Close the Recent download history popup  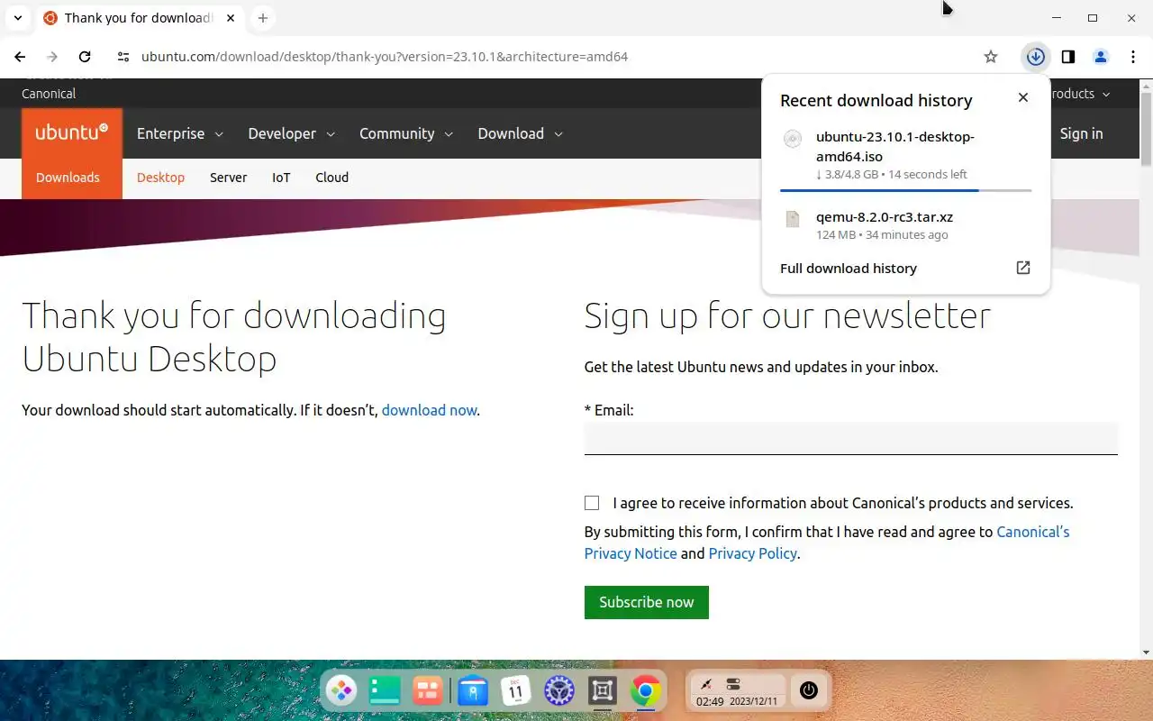coord(1023,97)
